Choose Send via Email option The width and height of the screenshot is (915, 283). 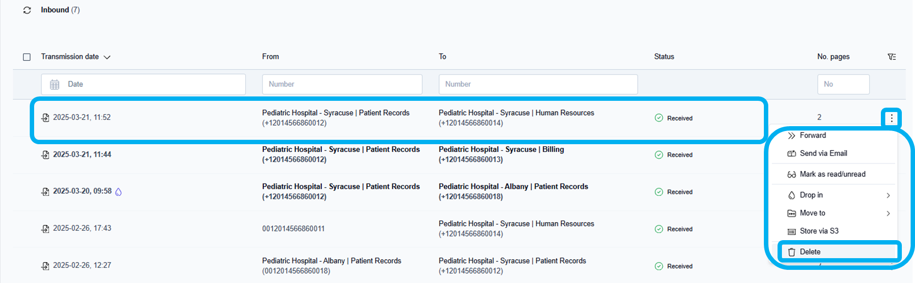[x=823, y=153]
